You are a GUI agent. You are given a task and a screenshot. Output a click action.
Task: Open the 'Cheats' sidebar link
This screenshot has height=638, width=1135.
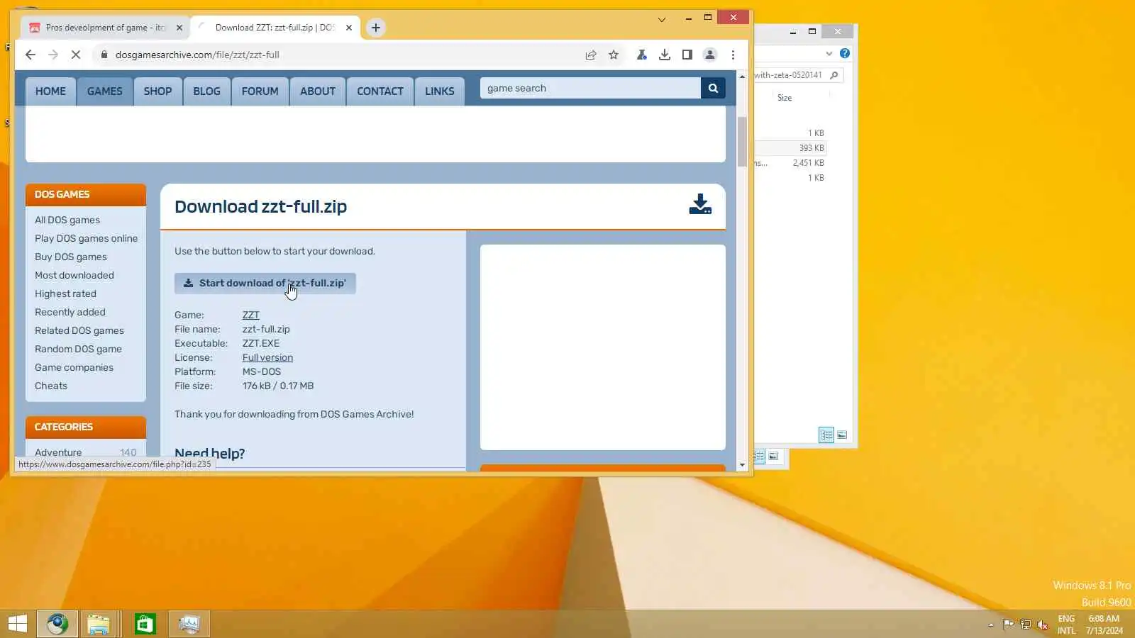tap(51, 386)
